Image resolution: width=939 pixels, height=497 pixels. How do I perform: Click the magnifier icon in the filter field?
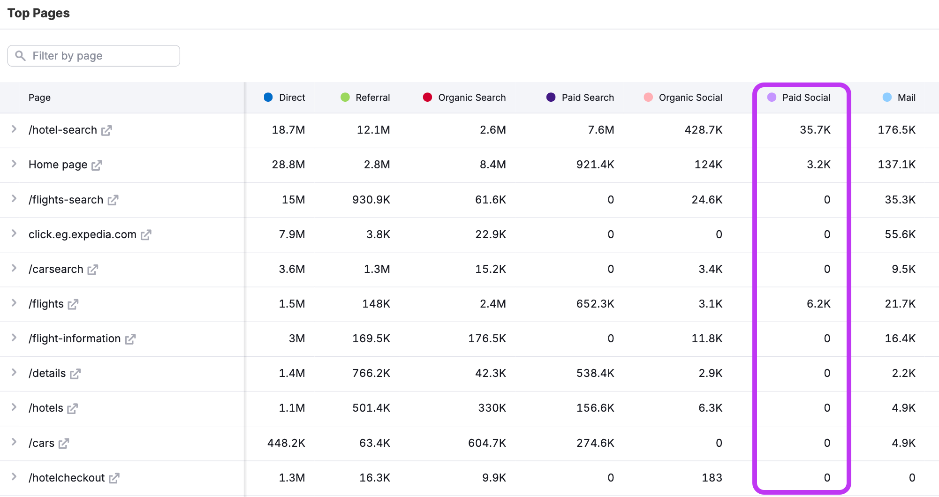20,55
